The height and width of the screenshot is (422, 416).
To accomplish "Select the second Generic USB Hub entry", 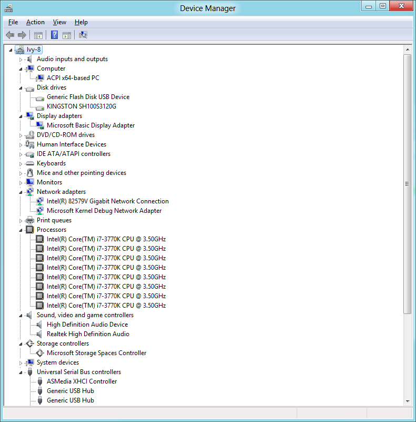I will [x=70, y=400].
